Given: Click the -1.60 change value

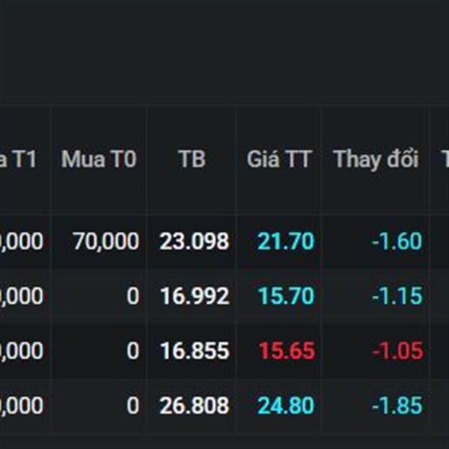Looking at the screenshot, I should tap(397, 241).
